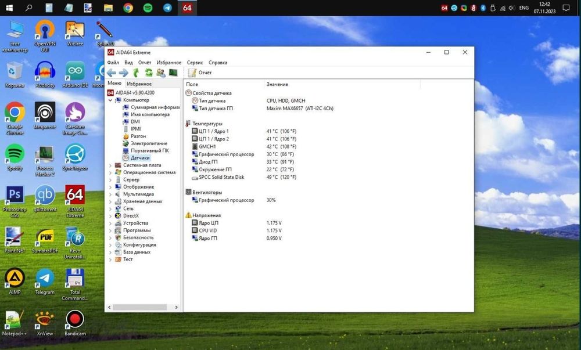Expand the Тест tree branch
Screen dimensions: 581x350
(x=110, y=259)
